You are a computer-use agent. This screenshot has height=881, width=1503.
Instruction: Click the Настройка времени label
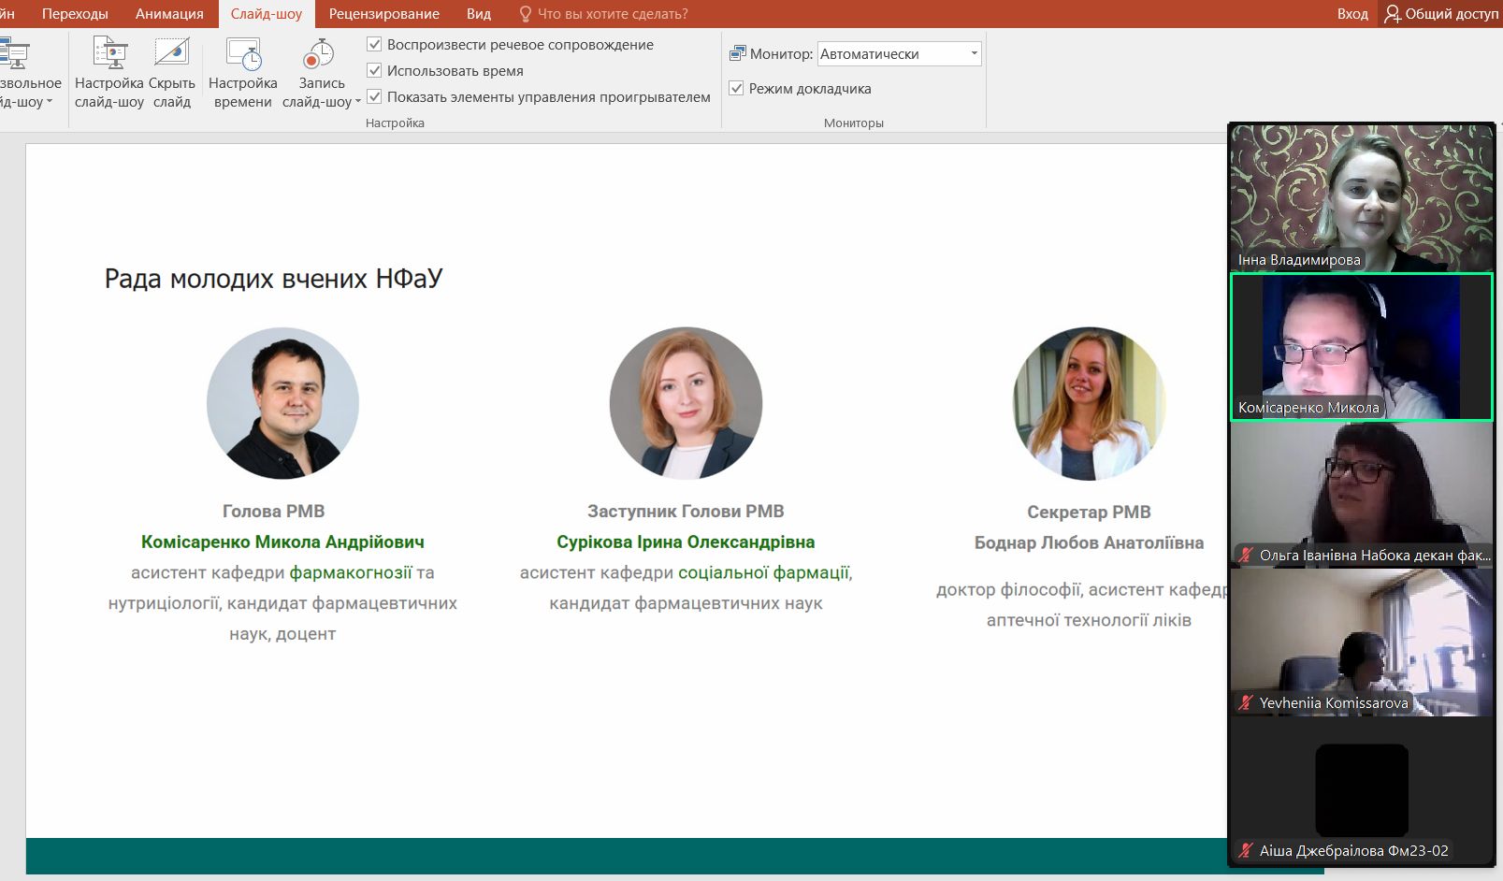[x=243, y=93]
